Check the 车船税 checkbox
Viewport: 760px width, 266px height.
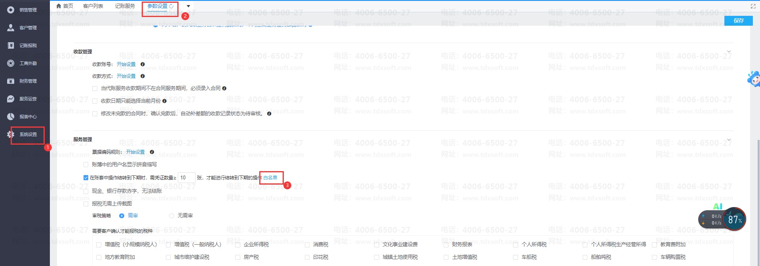(516, 257)
